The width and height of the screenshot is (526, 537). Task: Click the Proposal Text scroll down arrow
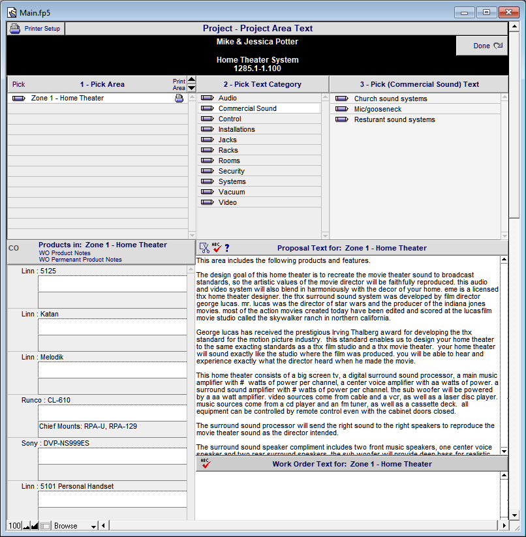click(x=504, y=452)
